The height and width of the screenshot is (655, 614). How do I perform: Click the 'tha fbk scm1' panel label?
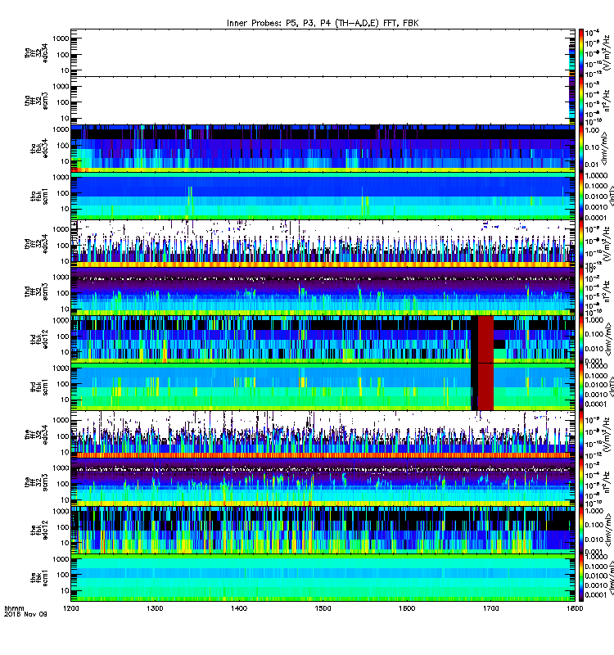[39, 196]
